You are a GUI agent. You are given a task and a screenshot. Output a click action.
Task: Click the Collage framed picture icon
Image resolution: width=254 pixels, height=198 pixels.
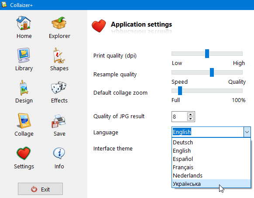(x=24, y=121)
